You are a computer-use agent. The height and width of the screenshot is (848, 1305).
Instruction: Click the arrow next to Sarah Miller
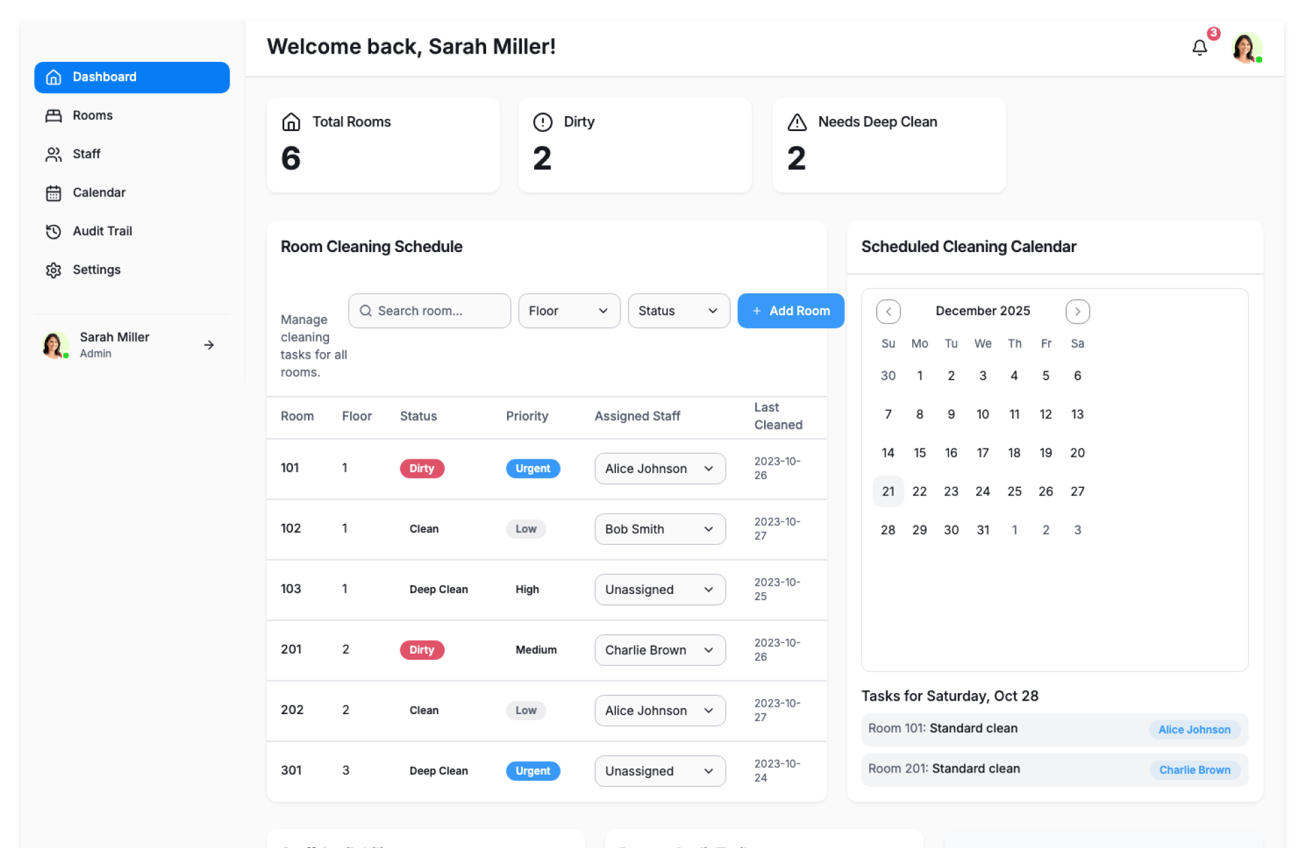[x=209, y=345]
